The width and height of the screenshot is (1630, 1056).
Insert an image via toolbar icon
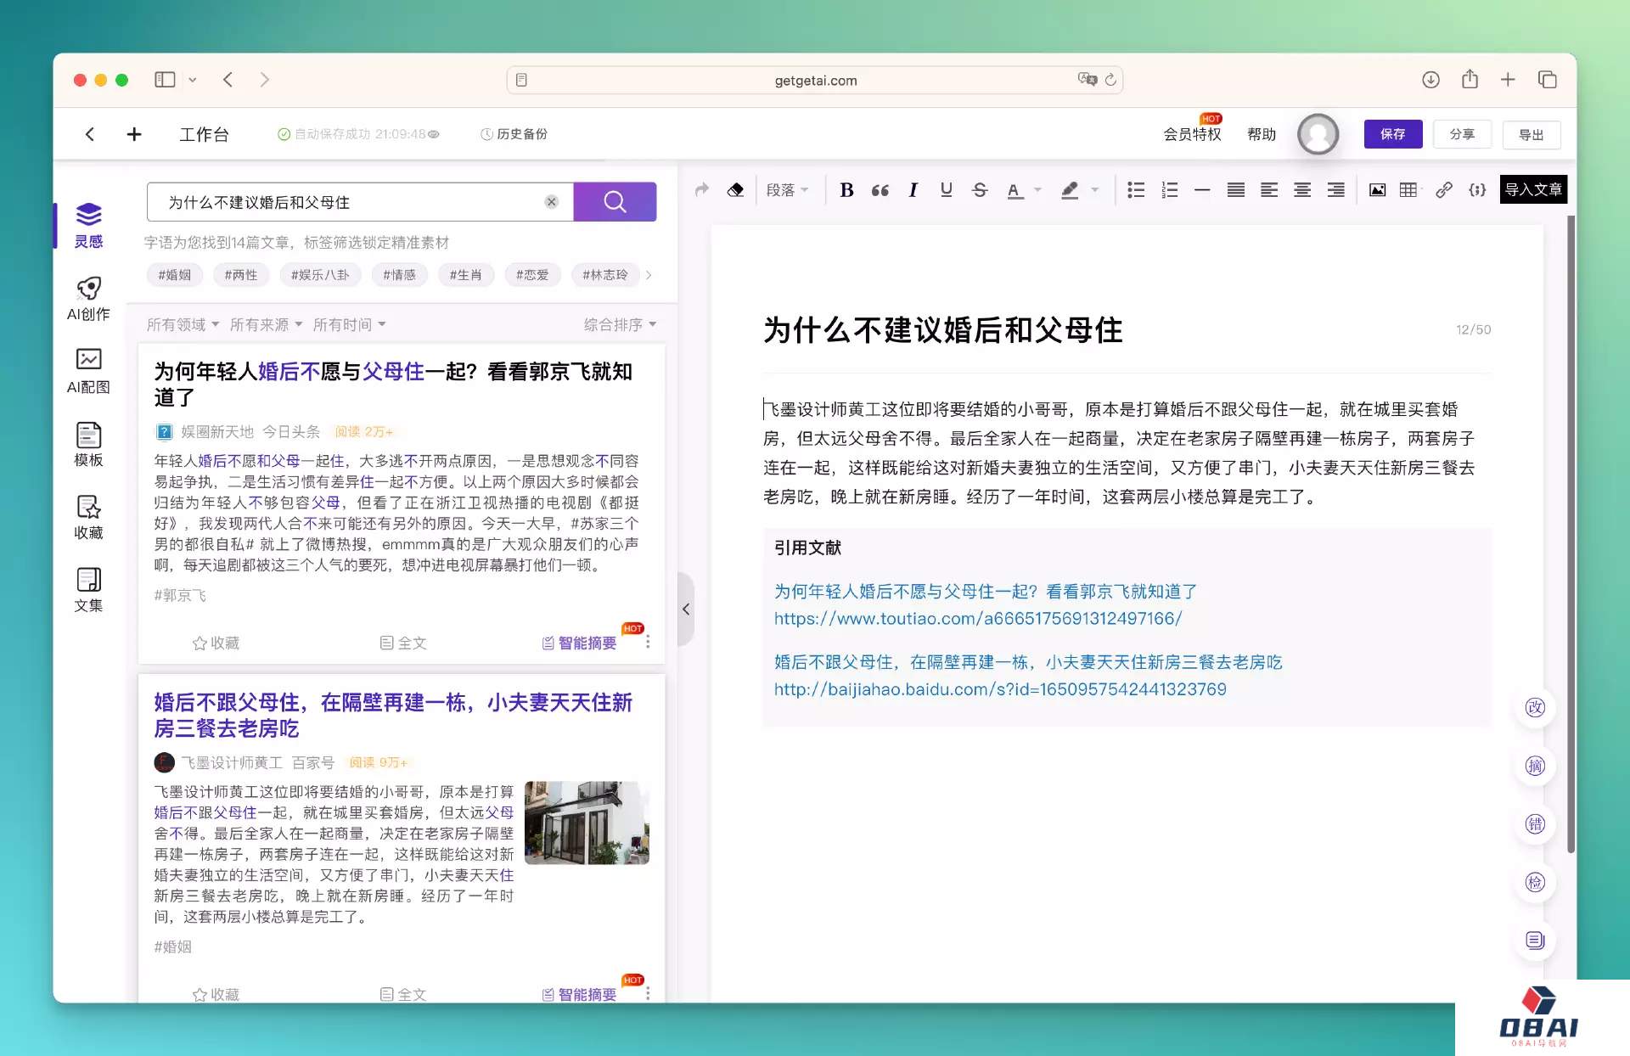coord(1377,190)
